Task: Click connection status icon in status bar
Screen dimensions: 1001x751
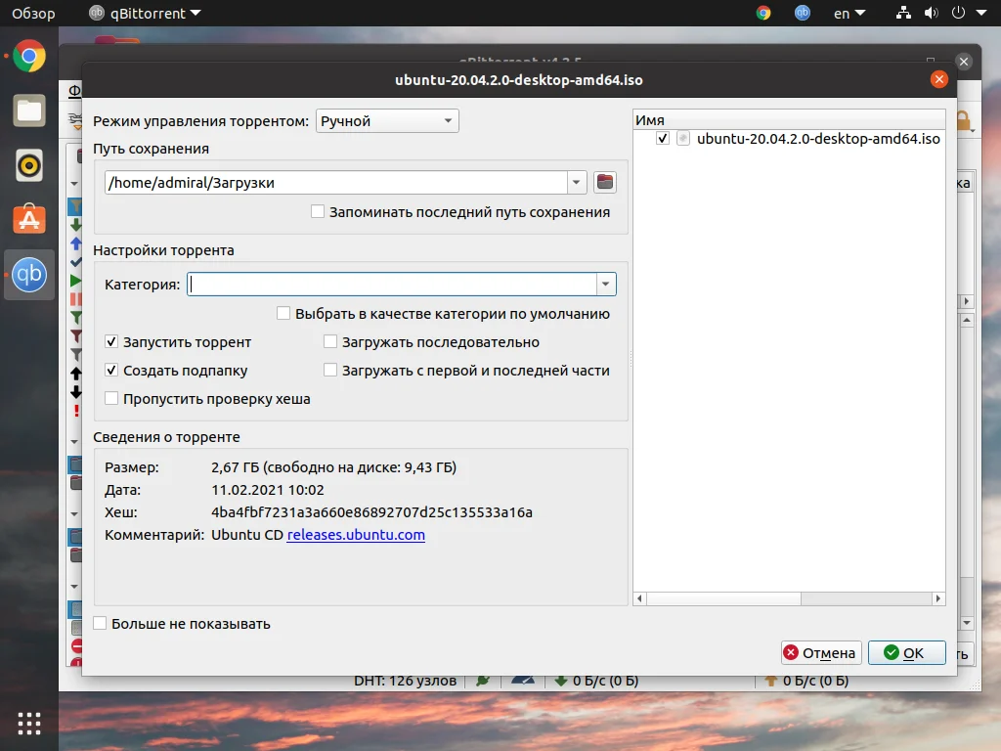Action: 483,681
